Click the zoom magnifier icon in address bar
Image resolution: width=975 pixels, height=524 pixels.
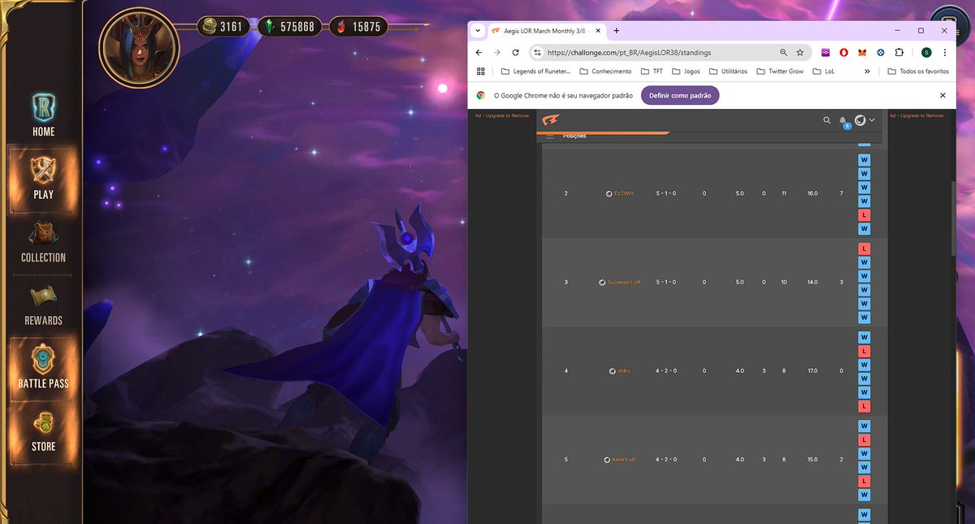coord(783,52)
